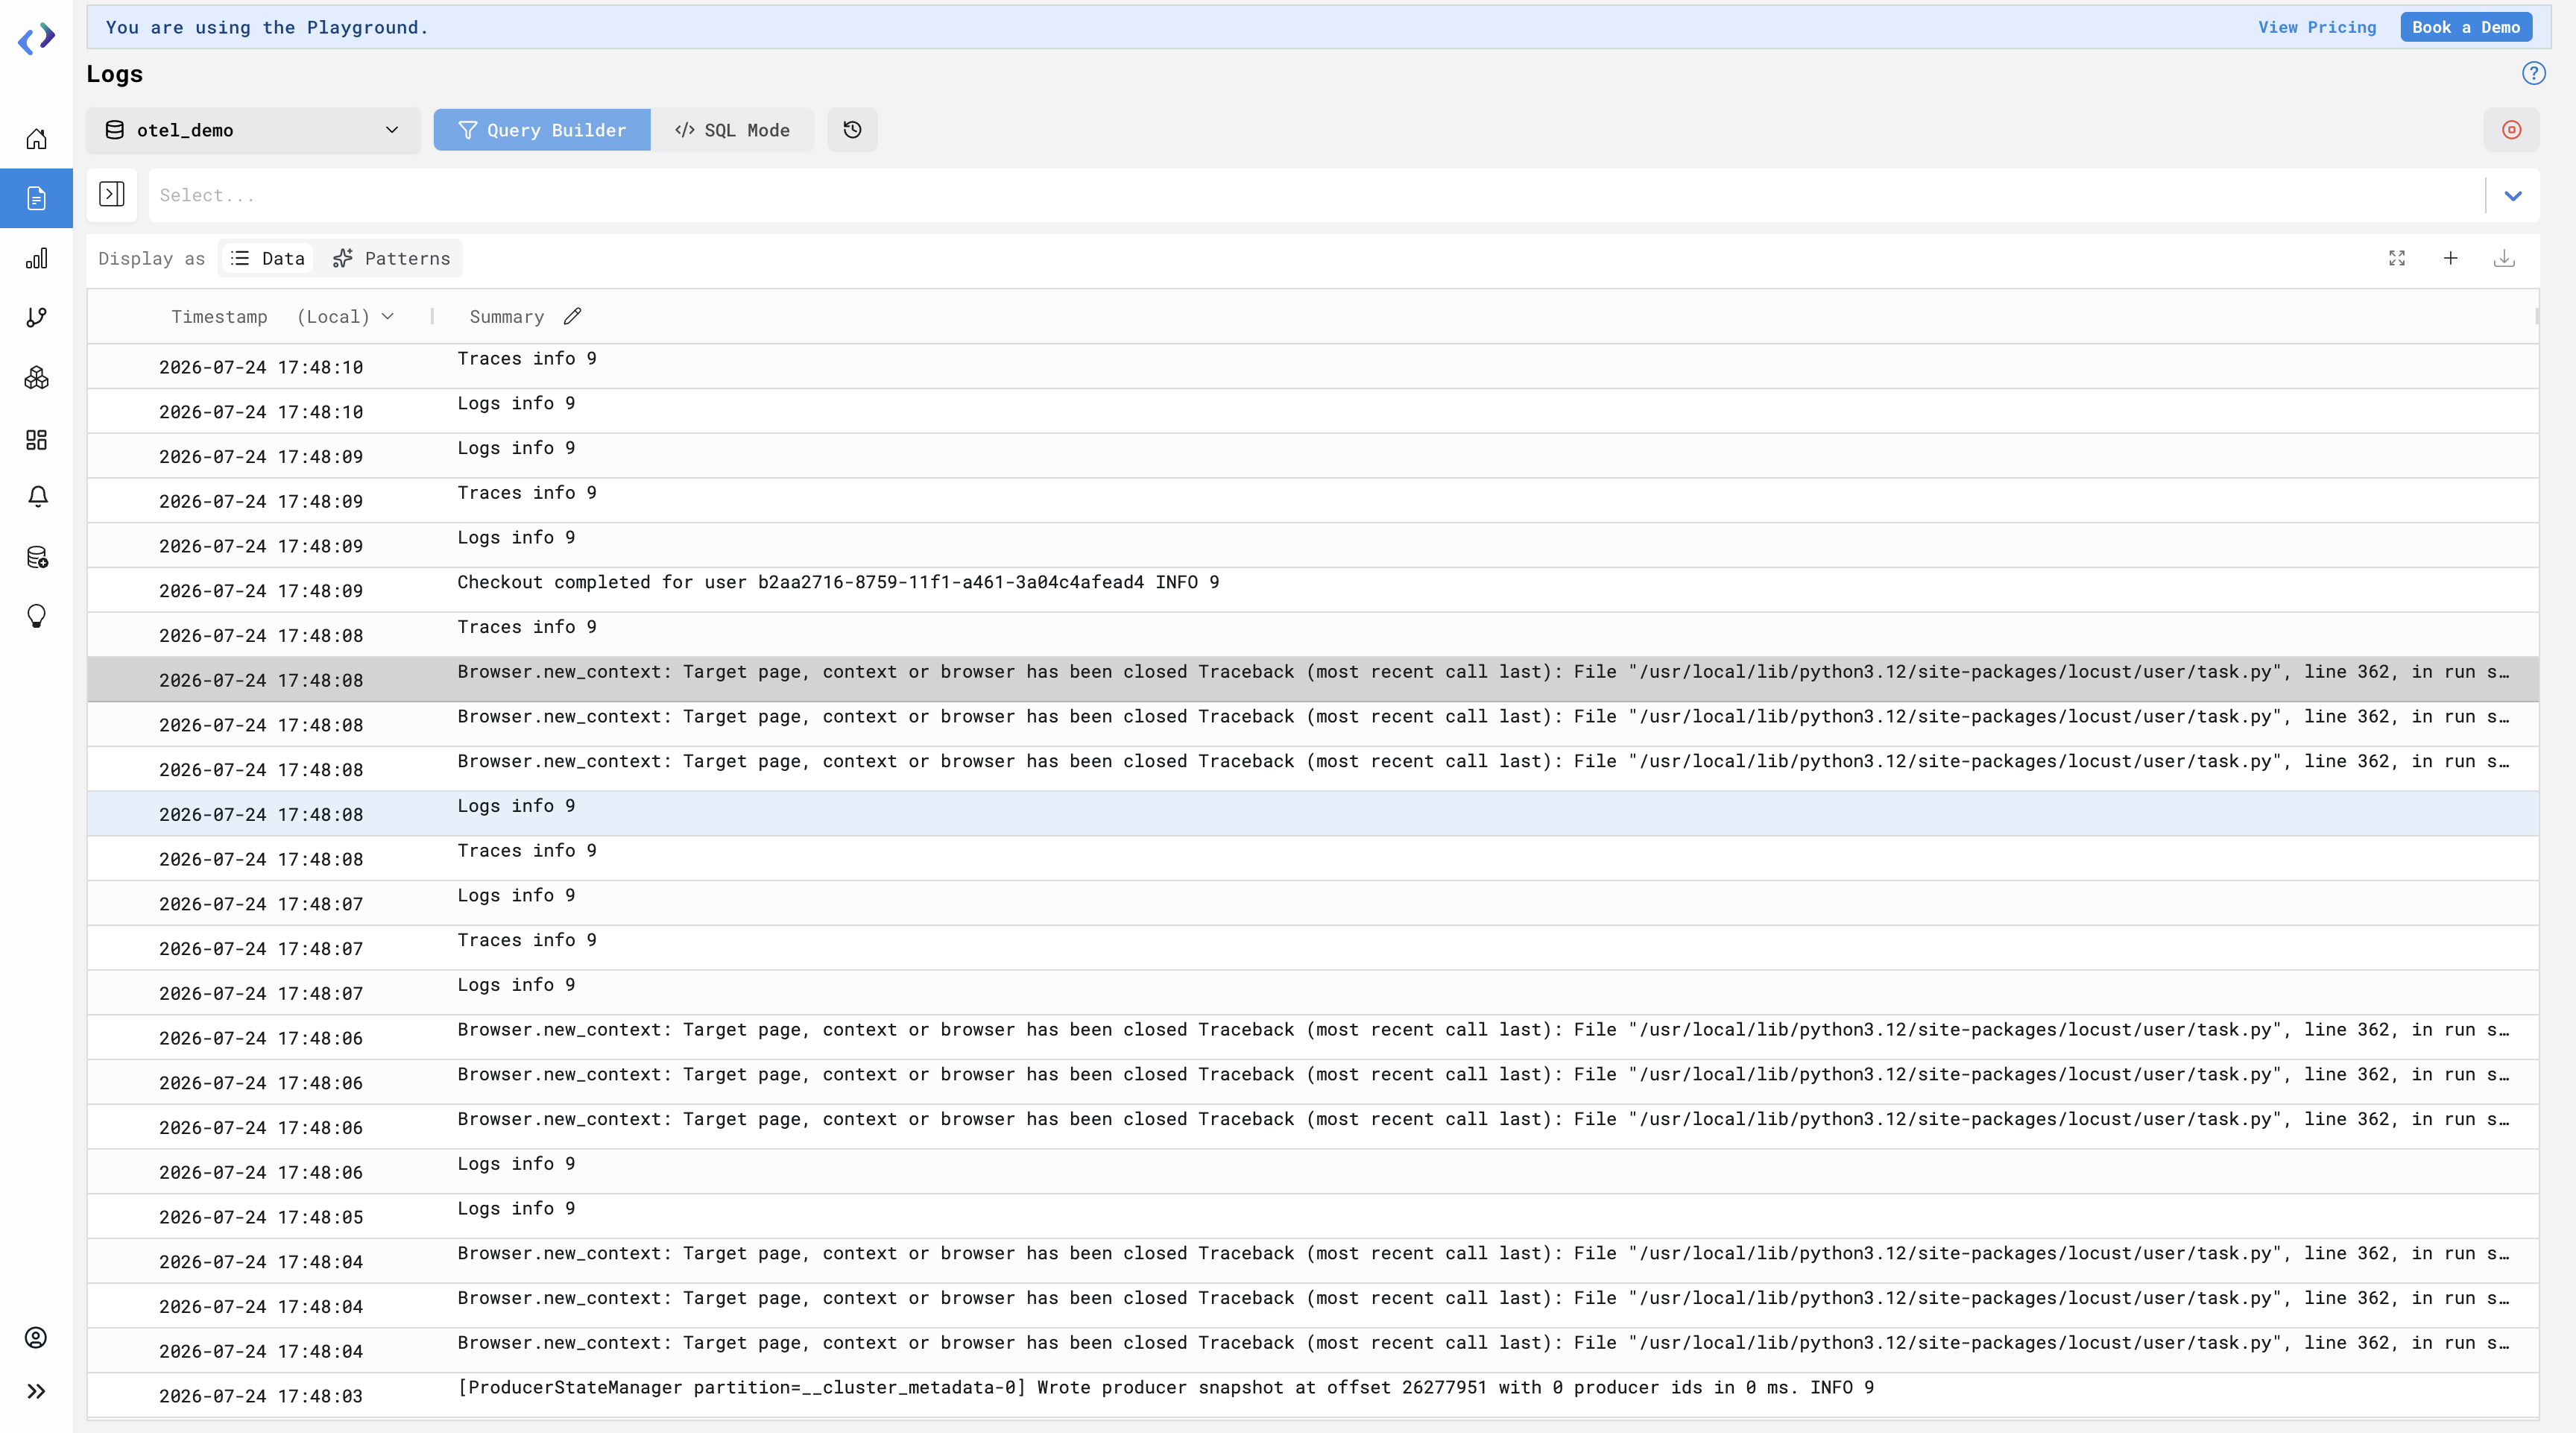Open otel_demo dataset dropdown
Screen dimensions: 2576x1433
tap(253, 130)
